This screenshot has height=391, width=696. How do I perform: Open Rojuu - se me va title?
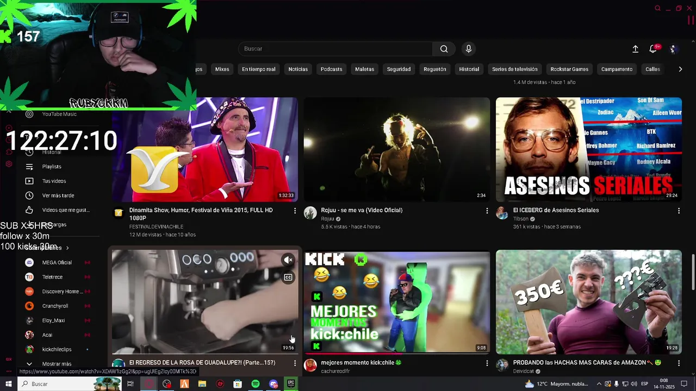362,210
